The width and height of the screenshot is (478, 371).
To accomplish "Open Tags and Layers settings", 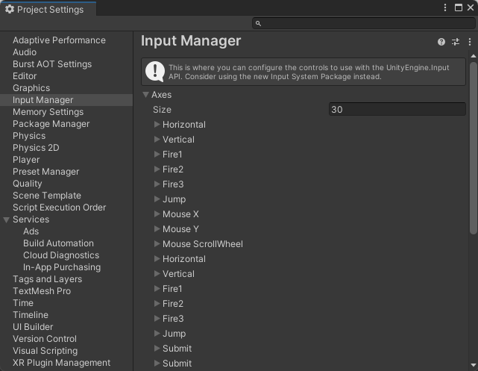I will click(48, 279).
